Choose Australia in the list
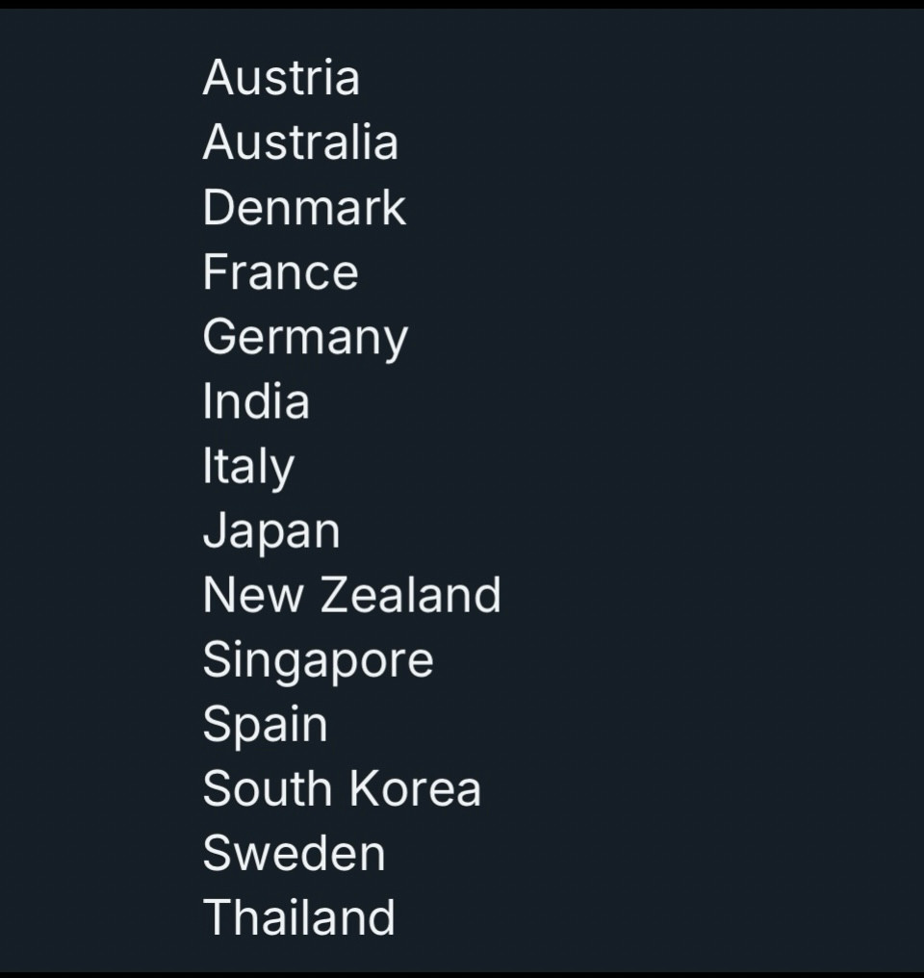This screenshot has height=978, width=924. click(300, 142)
